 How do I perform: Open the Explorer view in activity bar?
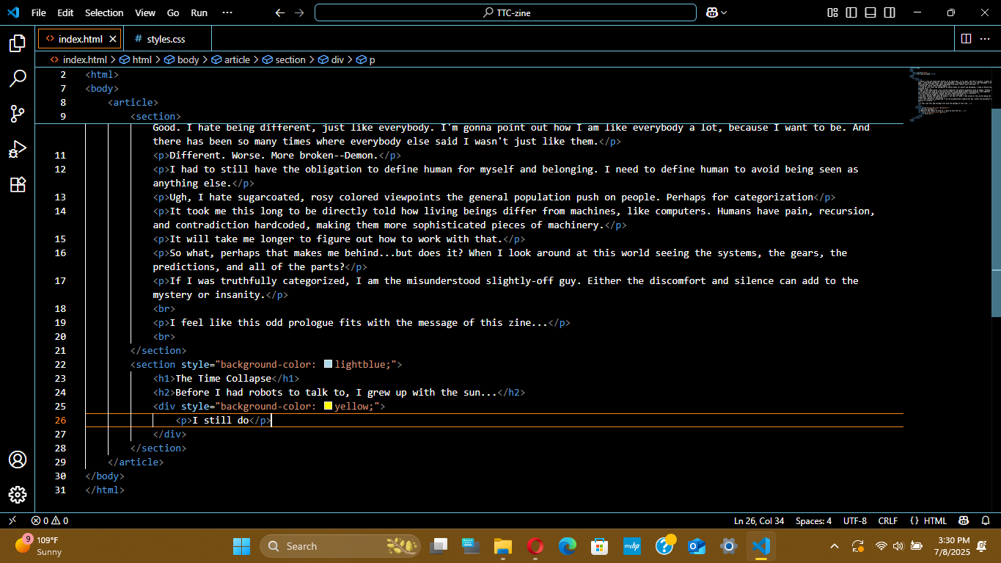18,43
